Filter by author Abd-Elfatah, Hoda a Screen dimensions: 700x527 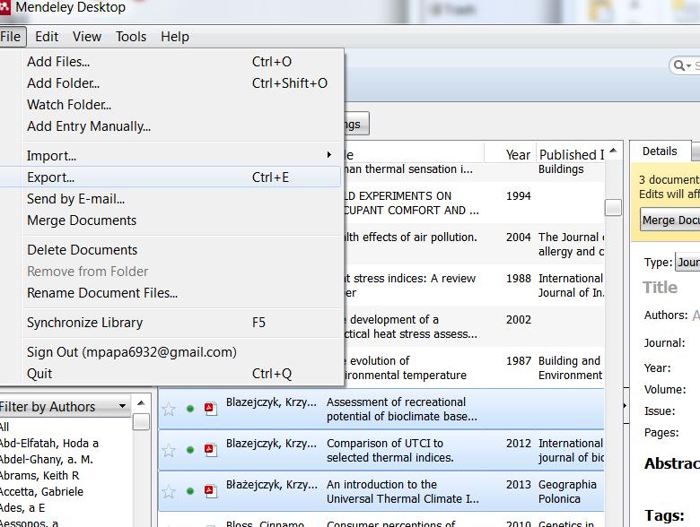66,443
